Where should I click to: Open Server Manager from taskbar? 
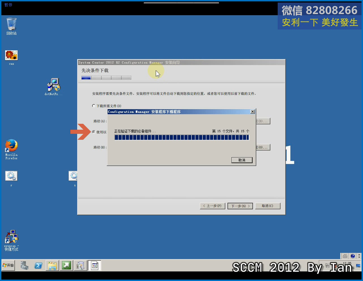(x=24, y=266)
